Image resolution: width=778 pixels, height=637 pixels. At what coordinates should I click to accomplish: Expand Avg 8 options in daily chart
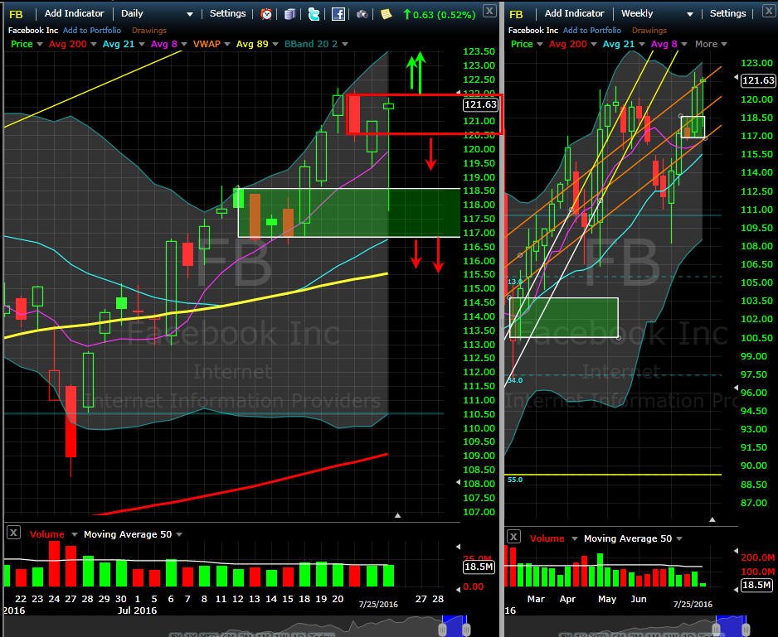(x=183, y=44)
